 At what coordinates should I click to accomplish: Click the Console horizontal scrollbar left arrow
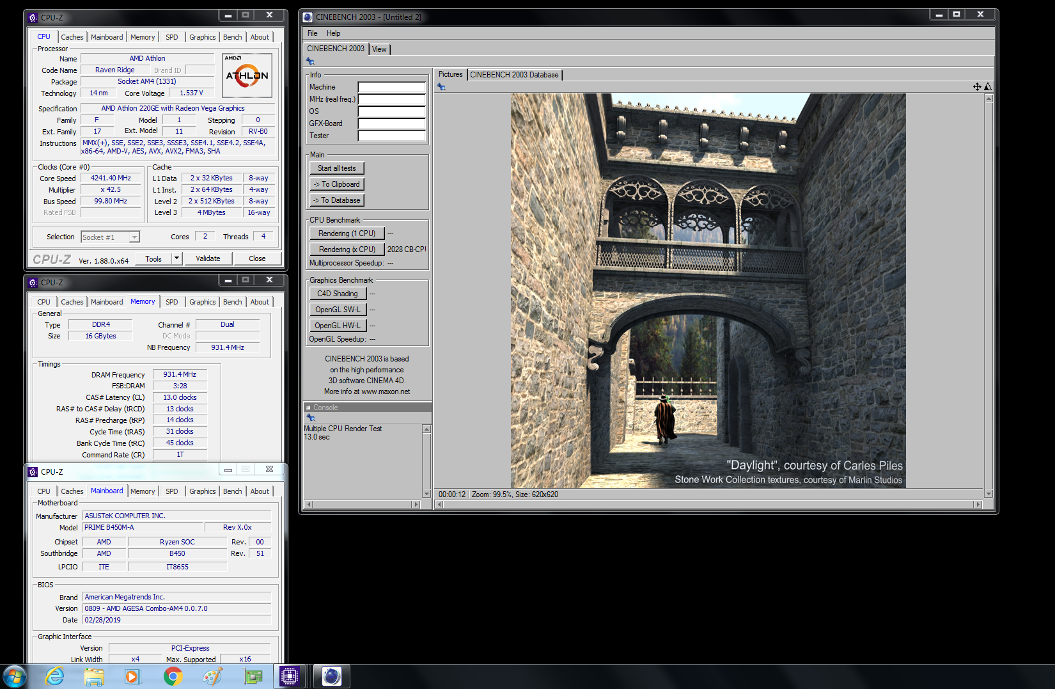click(x=309, y=505)
